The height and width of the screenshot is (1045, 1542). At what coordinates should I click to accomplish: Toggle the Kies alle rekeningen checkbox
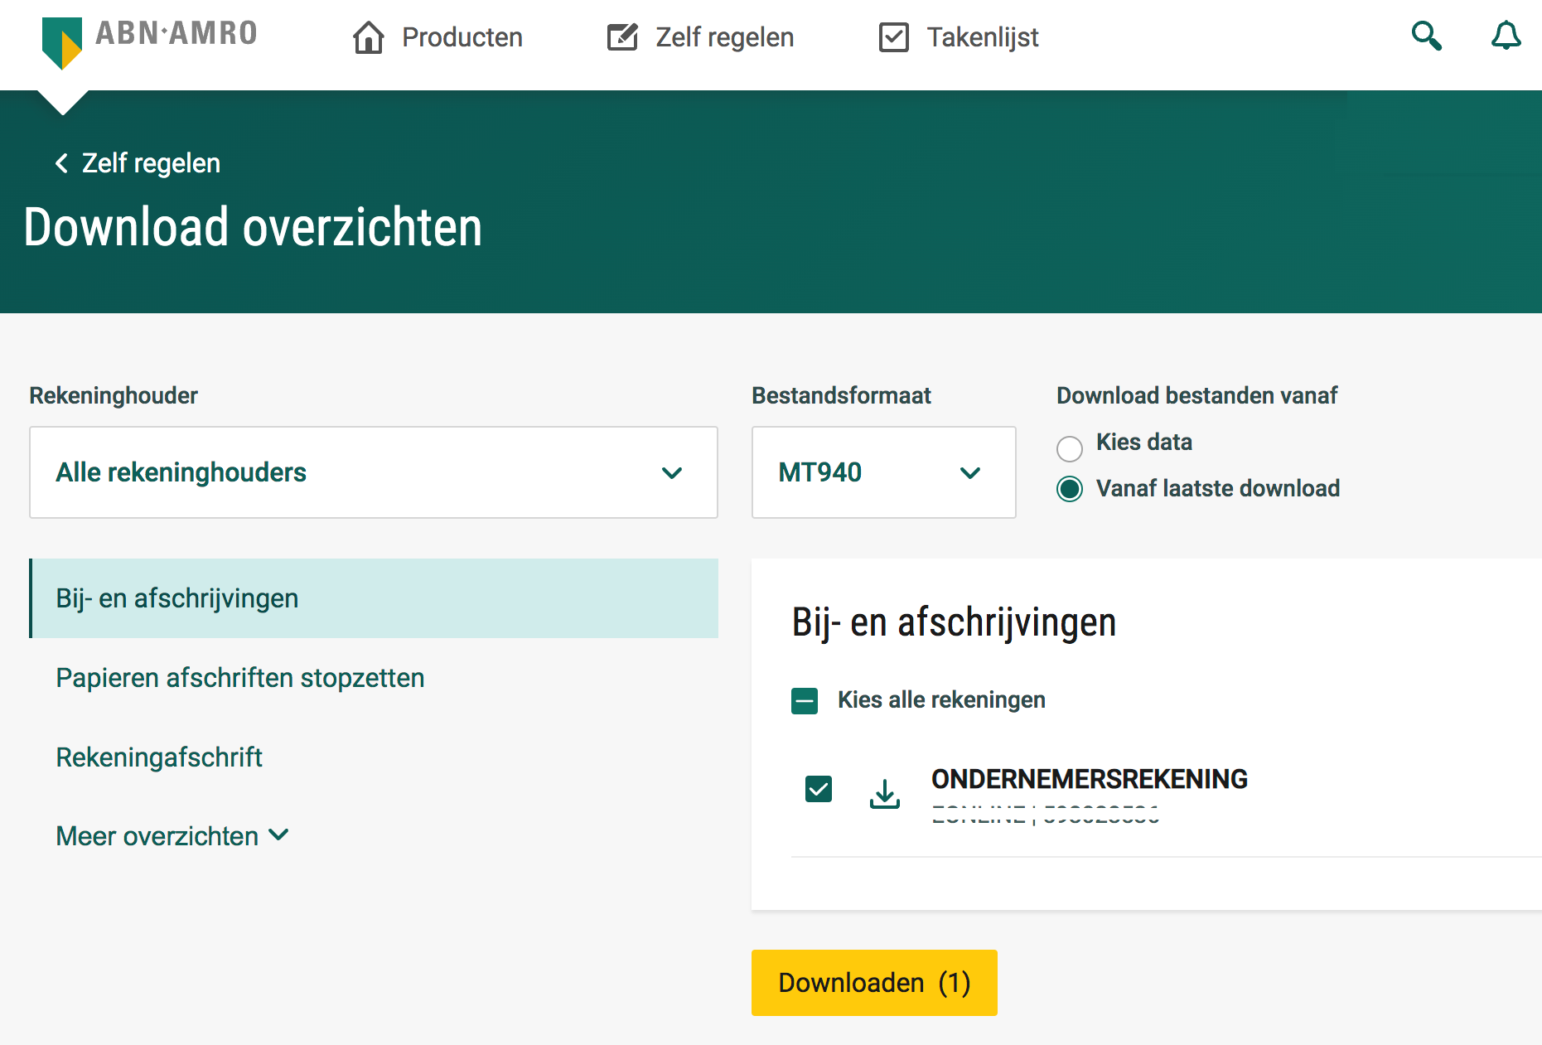tap(804, 700)
